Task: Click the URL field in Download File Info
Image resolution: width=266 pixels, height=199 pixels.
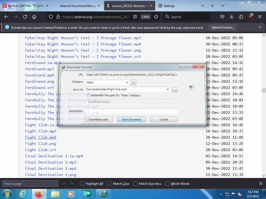Action: coord(131,75)
